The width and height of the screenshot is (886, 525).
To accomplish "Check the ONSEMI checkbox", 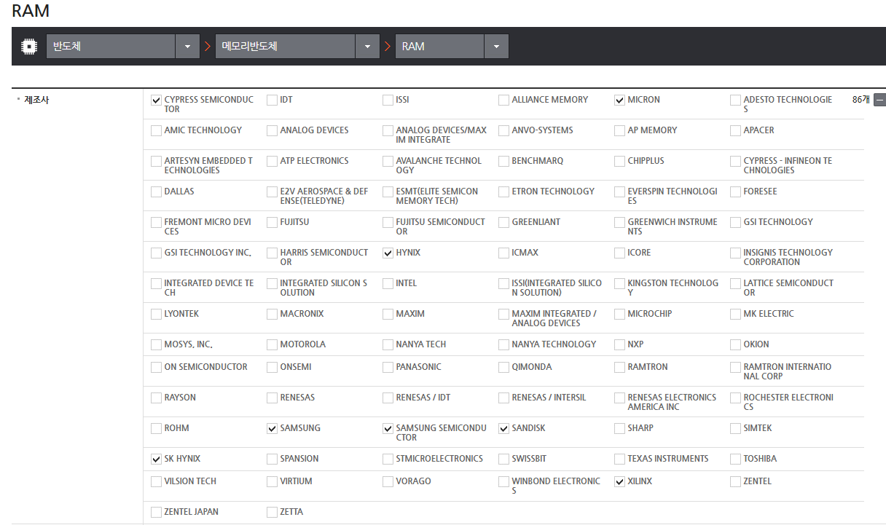I will 272,367.
